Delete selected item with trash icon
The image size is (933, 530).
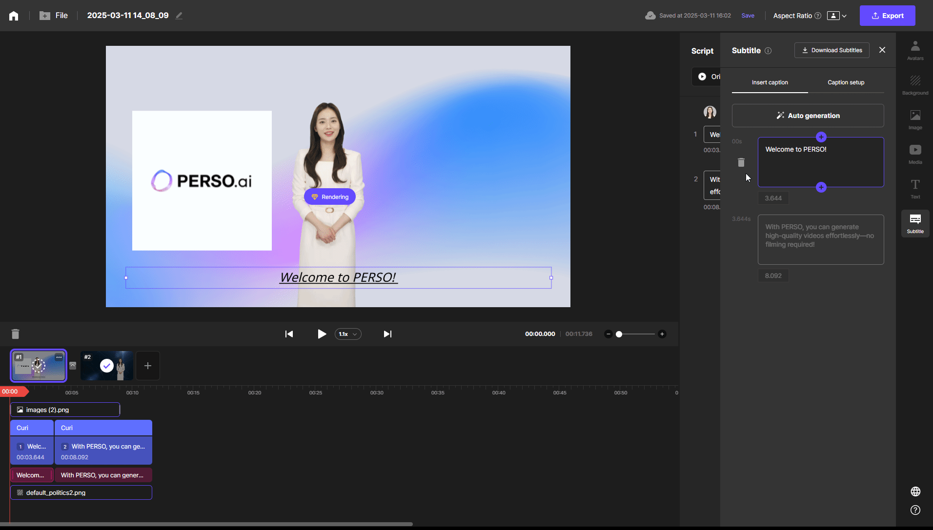(x=15, y=334)
